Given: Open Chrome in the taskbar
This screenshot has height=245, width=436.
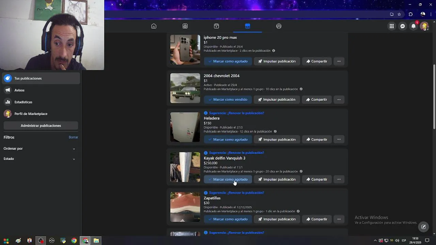Looking at the screenshot, I should [74, 241].
